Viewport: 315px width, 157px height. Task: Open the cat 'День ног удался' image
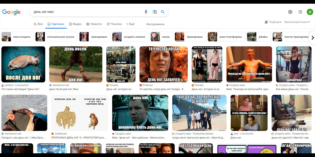(x=291, y=113)
